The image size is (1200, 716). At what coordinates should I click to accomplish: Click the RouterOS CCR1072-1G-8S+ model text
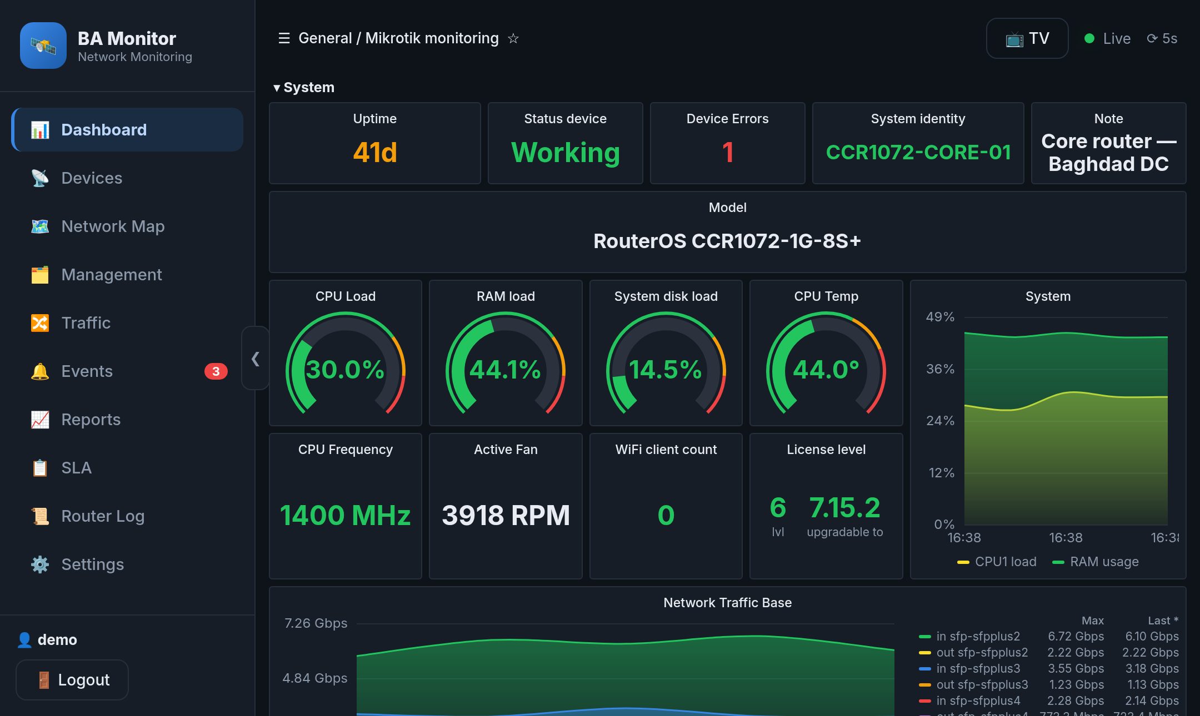click(x=727, y=241)
